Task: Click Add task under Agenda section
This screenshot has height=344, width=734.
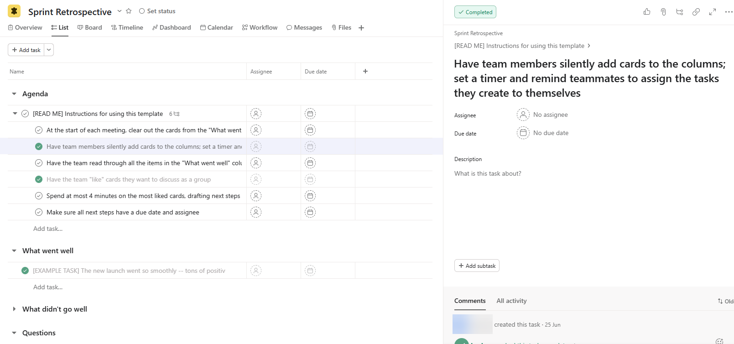Action: [x=48, y=229]
